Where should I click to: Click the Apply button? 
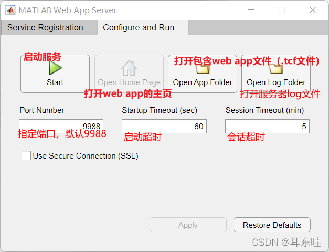[x=188, y=225]
